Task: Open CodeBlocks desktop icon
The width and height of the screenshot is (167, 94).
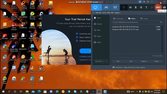Action: pos(23,26)
